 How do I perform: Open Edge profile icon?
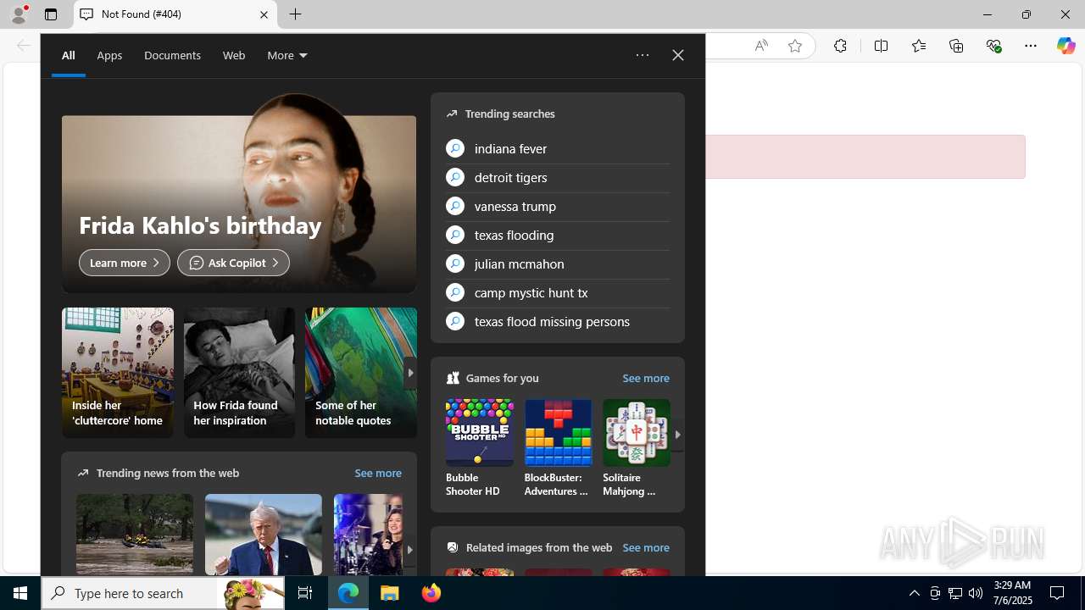tap(19, 14)
